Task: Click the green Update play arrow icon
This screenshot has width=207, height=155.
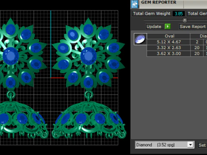Action: [168, 26]
